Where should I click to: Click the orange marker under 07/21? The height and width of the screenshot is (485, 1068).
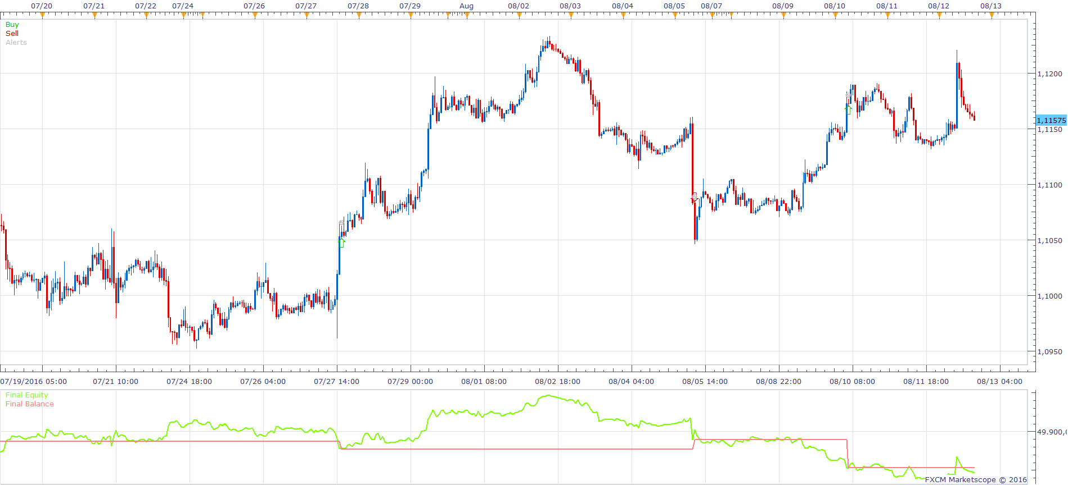(x=94, y=15)
